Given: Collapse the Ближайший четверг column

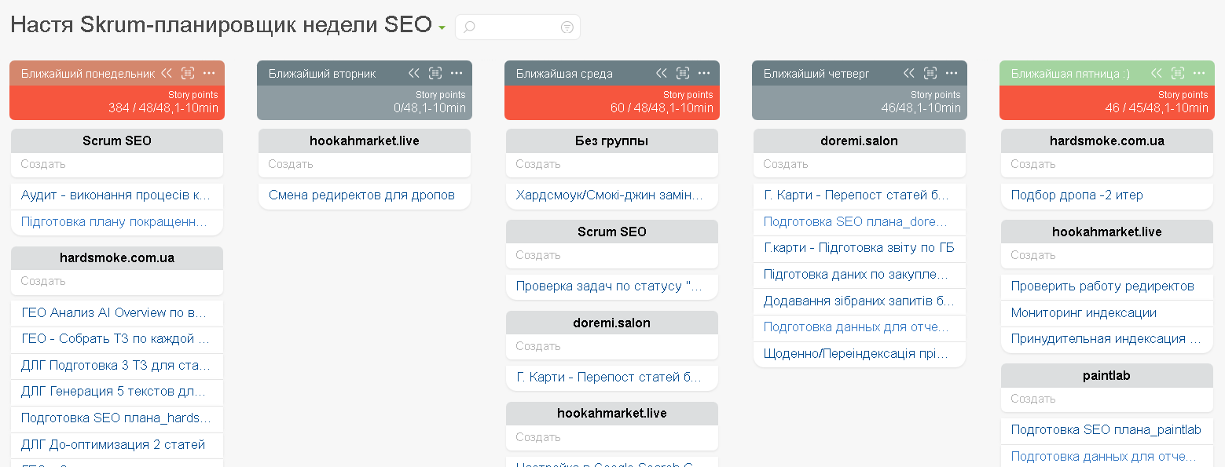Looking at the screenshot, I should click(909, 73).
